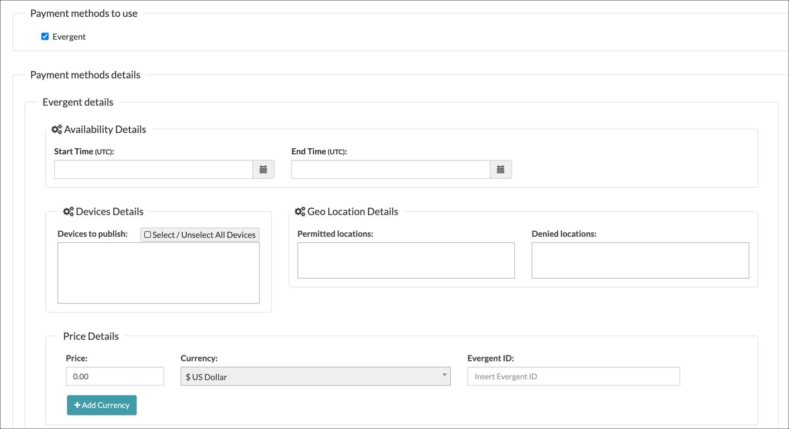The width and height of the screenshot is (789, 429).
Task: Focus the End Time (UTC) input field
Action: [x=391, y=169]
